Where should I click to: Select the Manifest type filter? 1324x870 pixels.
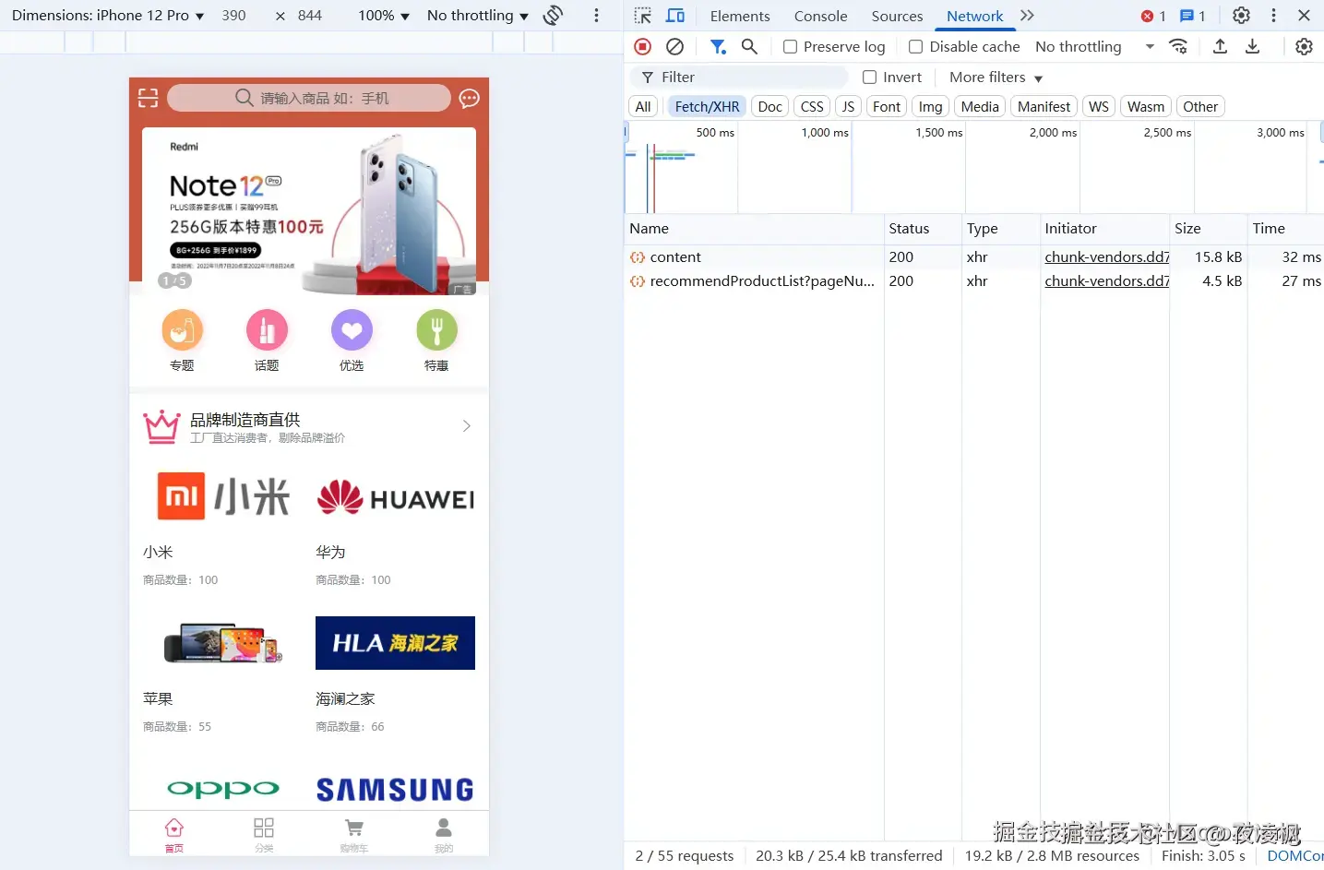(1044, 107)
